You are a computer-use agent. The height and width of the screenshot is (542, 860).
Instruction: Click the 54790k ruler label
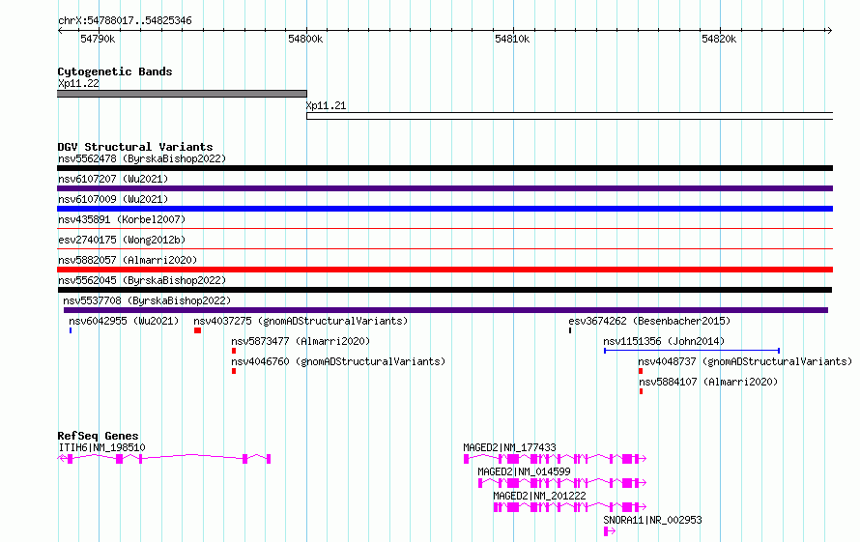click(x=98, y=39)
